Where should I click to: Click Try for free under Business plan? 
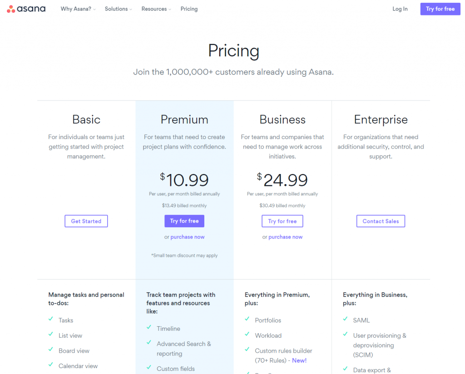pos(282,221)
